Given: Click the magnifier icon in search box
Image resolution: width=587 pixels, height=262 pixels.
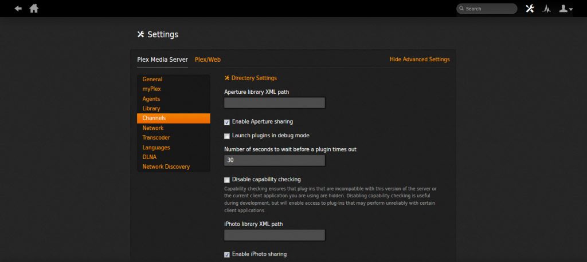Looking at the screenshot, I should [461, 8].
